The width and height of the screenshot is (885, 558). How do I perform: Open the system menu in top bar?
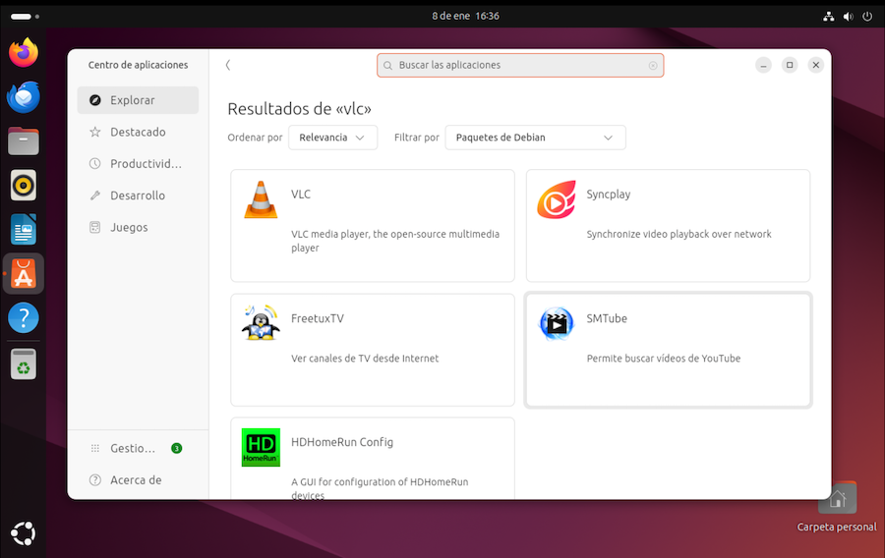(x=846, y=16)
